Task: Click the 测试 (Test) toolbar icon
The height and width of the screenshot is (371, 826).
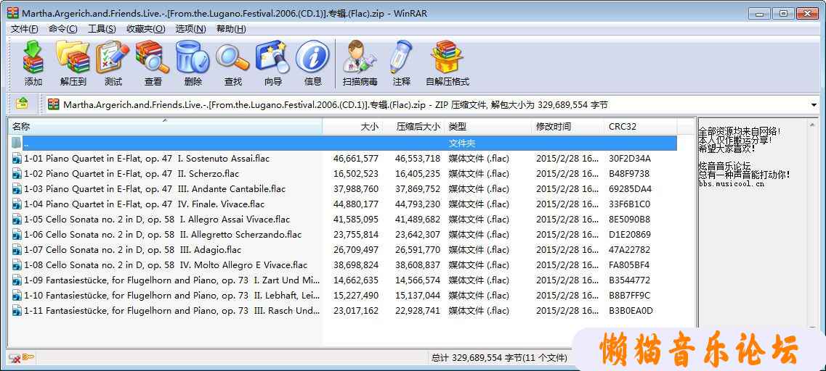Action: (113, 57)
